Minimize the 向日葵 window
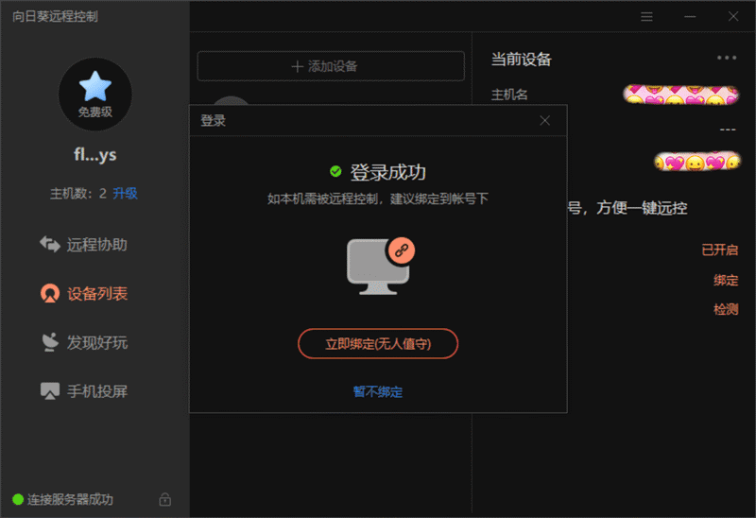This screenshot has width=756, height=518. pyautogui.click(x=690, y=17)
